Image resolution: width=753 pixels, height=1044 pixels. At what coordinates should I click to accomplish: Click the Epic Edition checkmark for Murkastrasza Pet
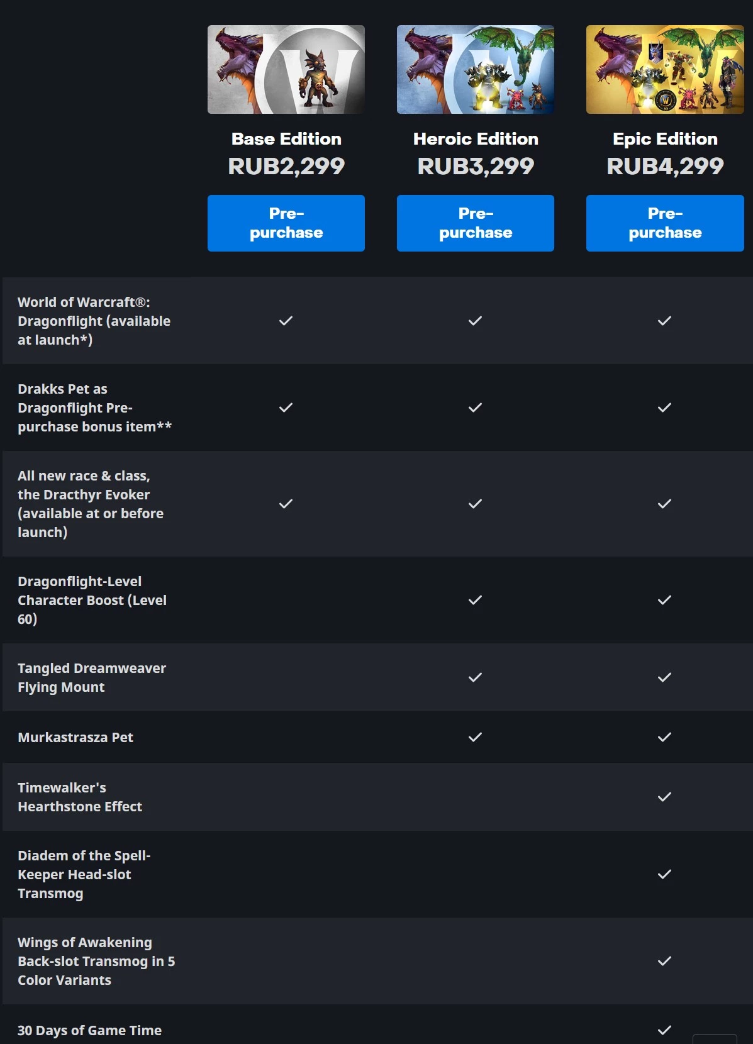(665, 737)
